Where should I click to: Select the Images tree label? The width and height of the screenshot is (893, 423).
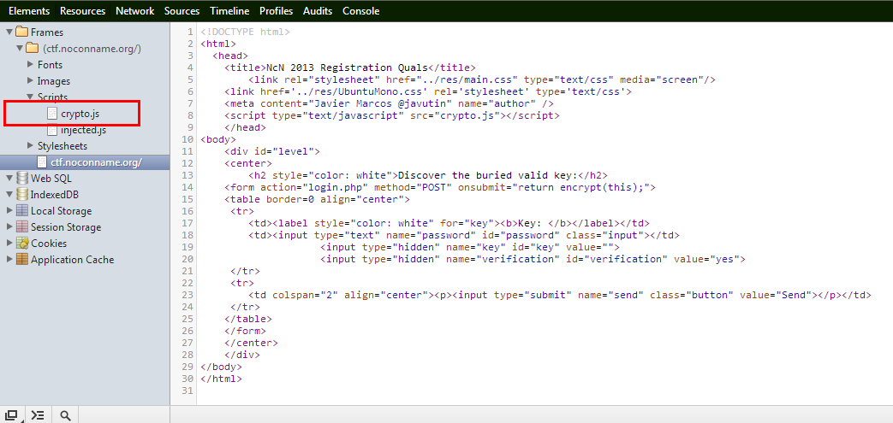(54, 81)
